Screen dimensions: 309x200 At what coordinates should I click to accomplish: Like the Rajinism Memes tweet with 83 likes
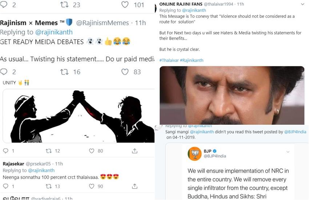[x=125, y=72]
